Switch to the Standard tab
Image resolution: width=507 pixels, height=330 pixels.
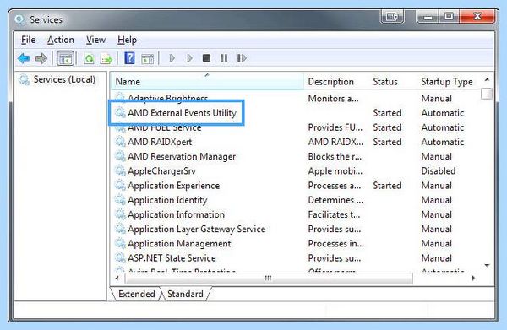tap(185, 294)
